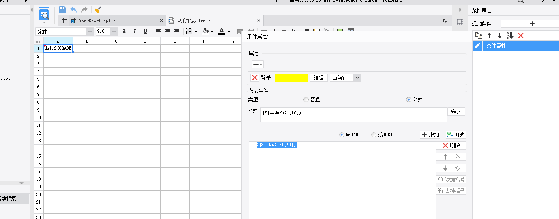This screenshot has height=219, width=559.
Task: Copy the selected condition attribute
Action: (x=479, y=36)
